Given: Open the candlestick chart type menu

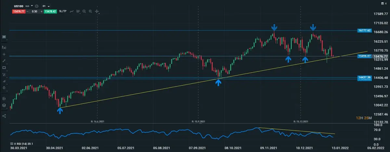Looking at the screenshot, I should [x=78, y=11].
